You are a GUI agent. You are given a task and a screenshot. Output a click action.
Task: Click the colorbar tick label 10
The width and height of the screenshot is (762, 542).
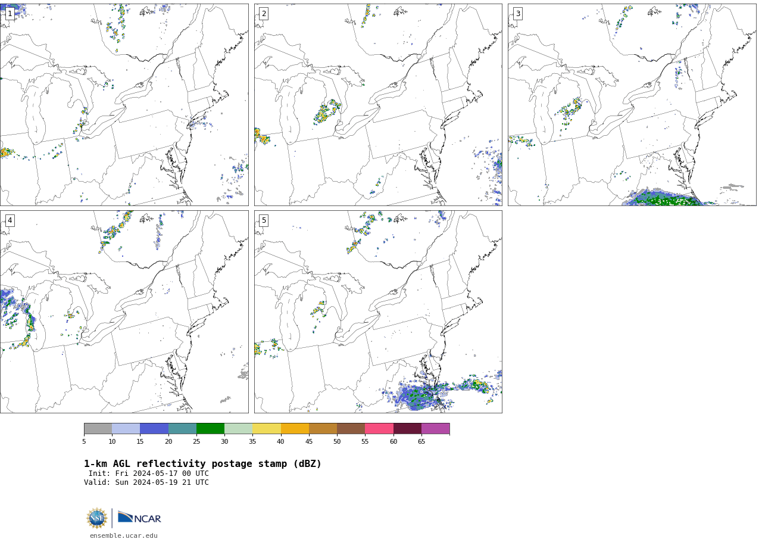[112, 442]
